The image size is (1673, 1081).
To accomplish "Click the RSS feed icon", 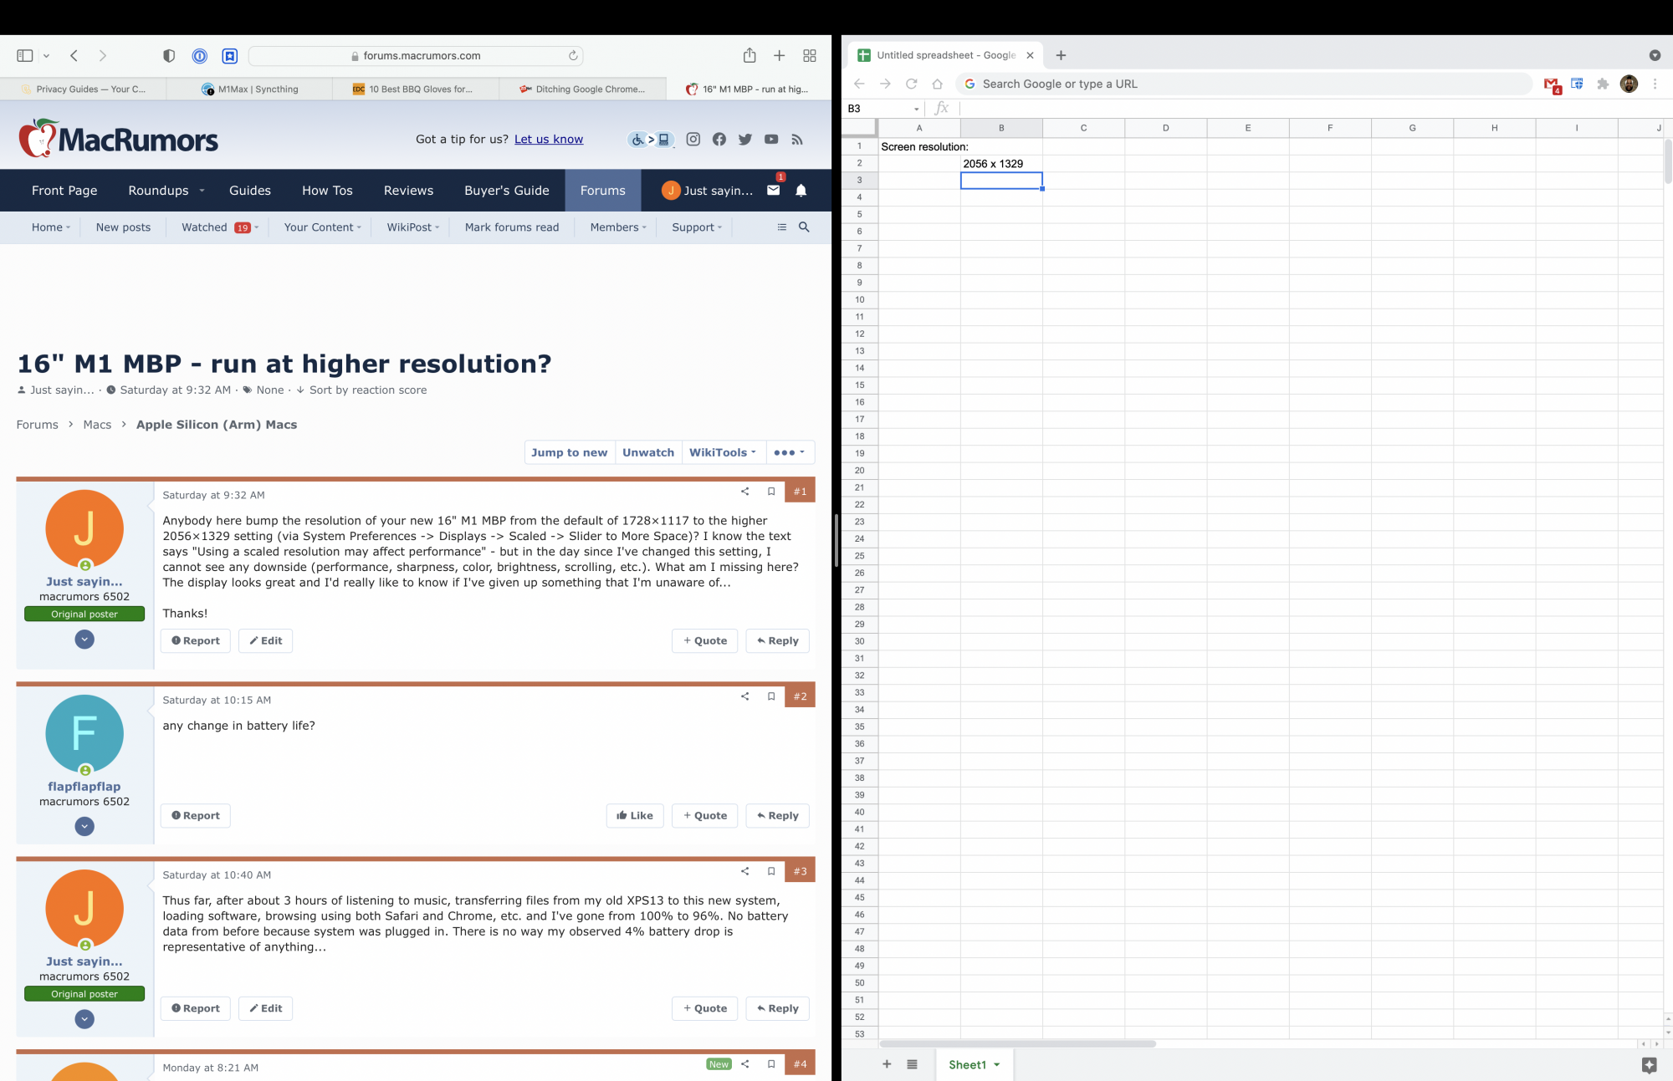I will [797, 140].
